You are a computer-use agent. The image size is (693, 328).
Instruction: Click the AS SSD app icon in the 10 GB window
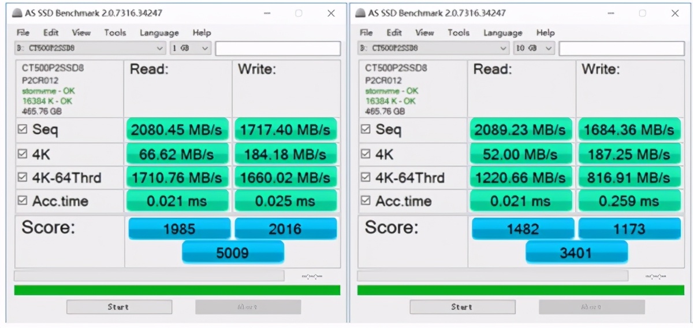coord(359,13)
